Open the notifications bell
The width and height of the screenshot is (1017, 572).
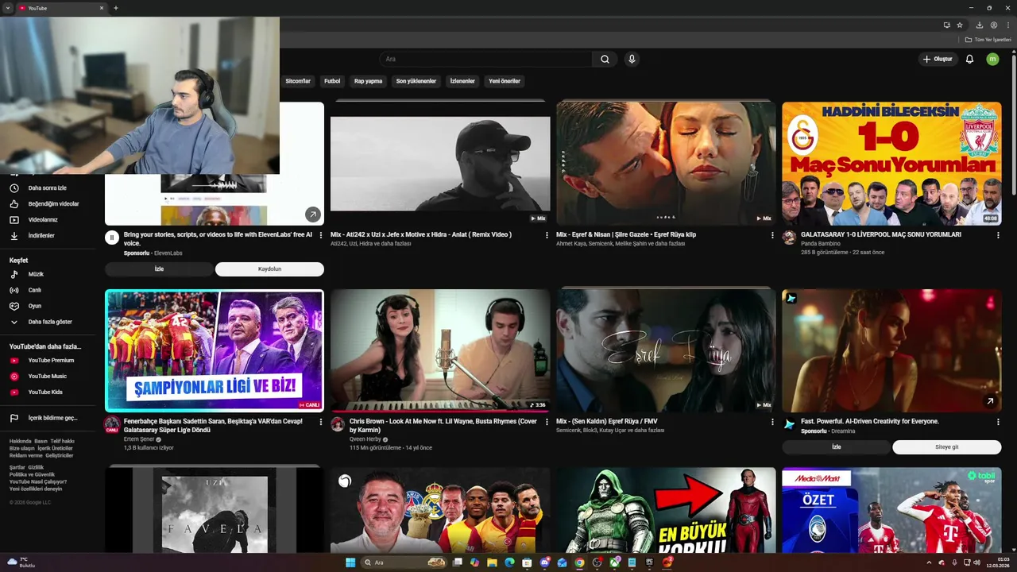pyautogui.click(x=969, y=59)
